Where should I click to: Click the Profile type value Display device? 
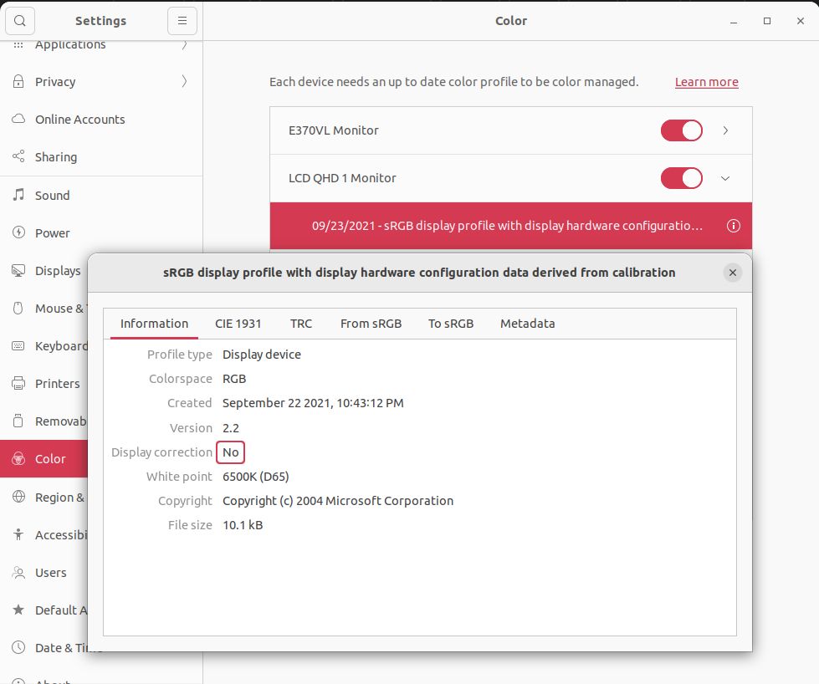pyautogui.click(x=262, y=355)
